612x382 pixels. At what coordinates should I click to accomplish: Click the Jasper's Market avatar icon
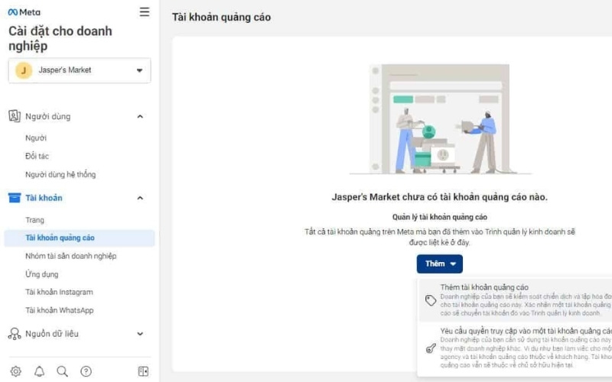tap(24, 70)
